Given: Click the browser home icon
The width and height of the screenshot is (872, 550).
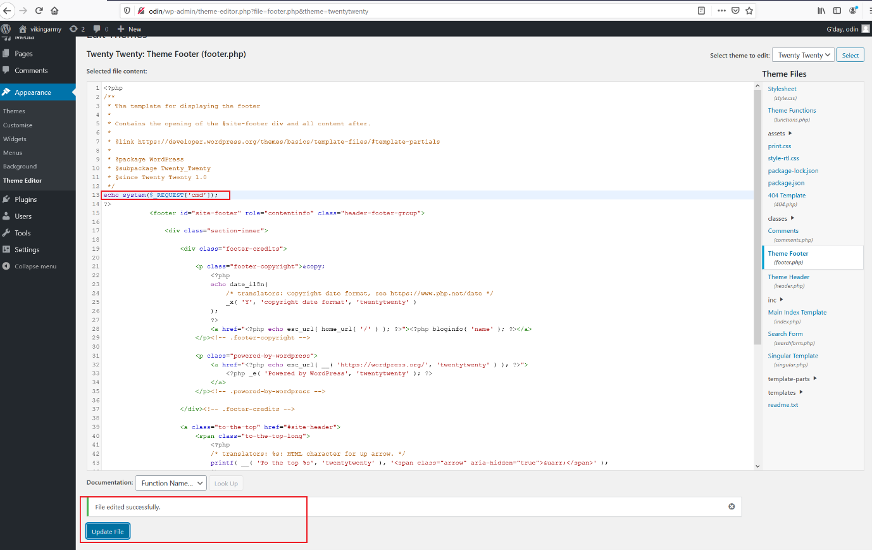Looking at the screenshot, I should tap(54, 11).
